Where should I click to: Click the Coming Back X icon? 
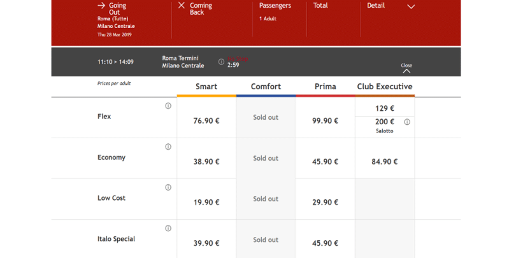point(182,6)
